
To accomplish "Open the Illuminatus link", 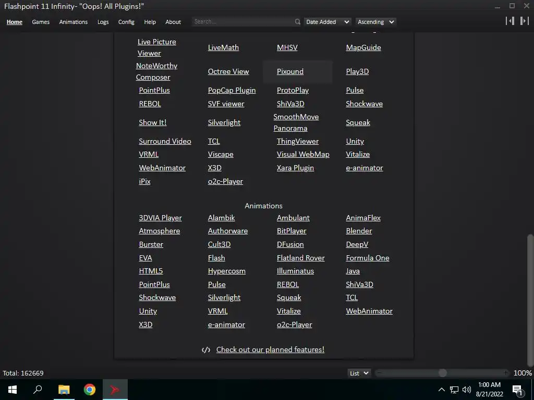I will coord(295,271).
